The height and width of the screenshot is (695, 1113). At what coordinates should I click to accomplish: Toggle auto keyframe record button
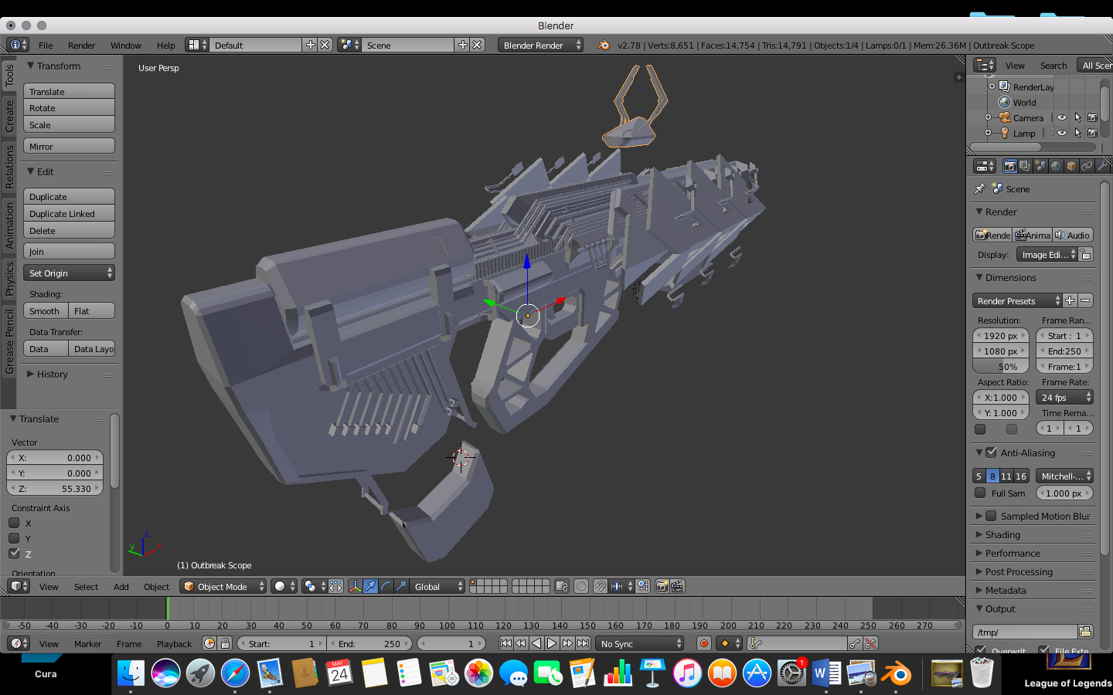point(703,643)
